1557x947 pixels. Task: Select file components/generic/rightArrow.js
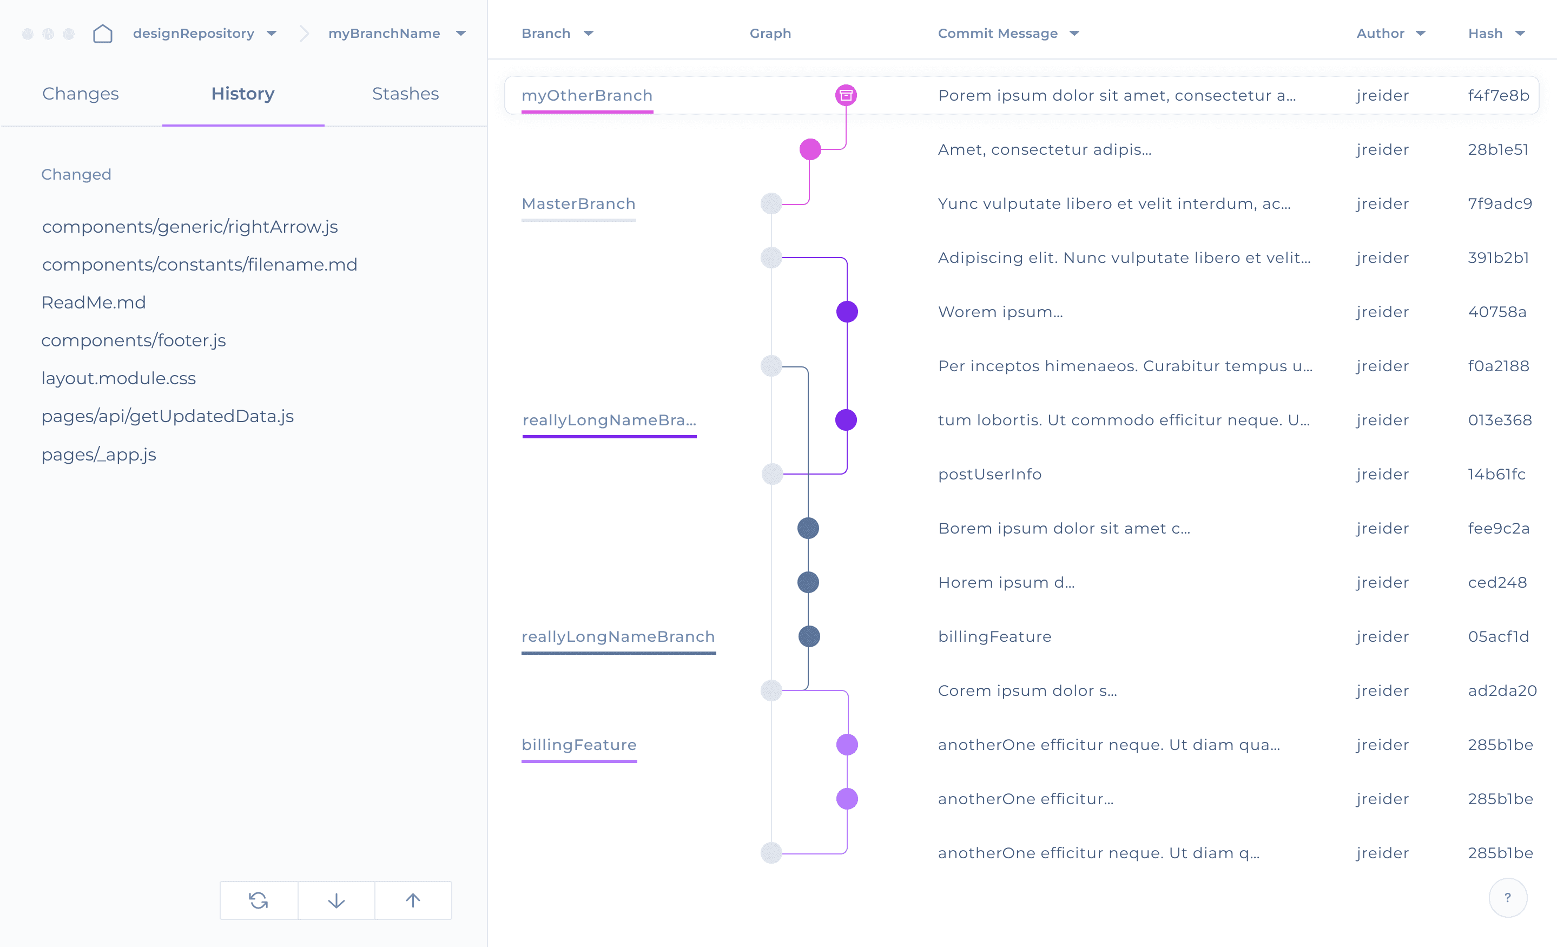(x=189, y=226)
